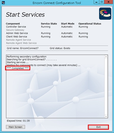Click the Grid status: Exists text
Viewport: 114px width, 133px height.
(x=60, y=48)
